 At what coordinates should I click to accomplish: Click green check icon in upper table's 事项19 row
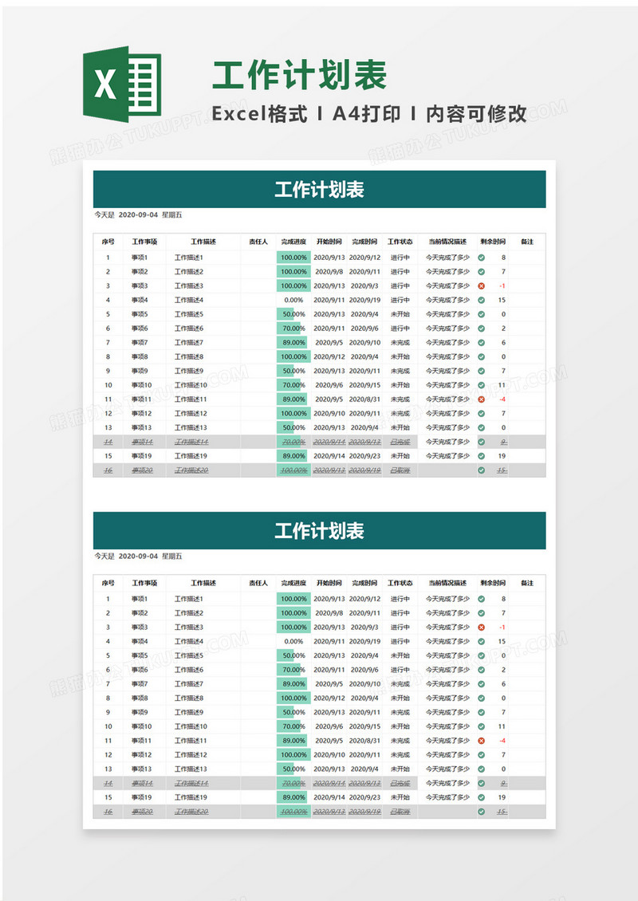[482, 455]
